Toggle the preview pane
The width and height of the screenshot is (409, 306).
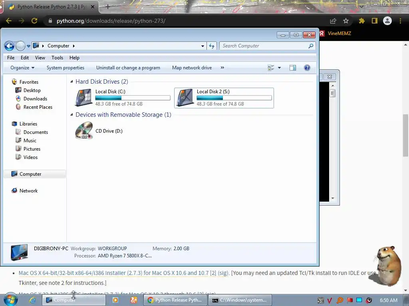tap(293, 68)
